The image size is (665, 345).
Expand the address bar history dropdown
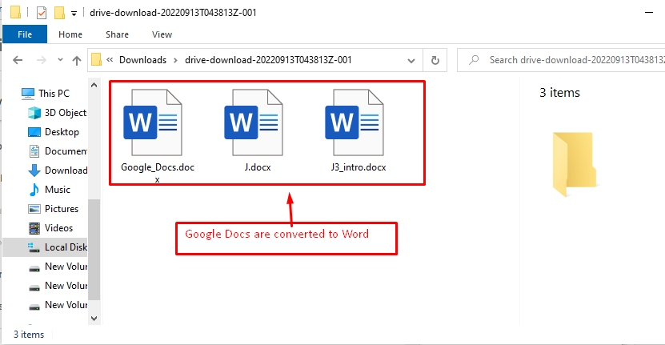pyautogui.click(x=411, y=61)
